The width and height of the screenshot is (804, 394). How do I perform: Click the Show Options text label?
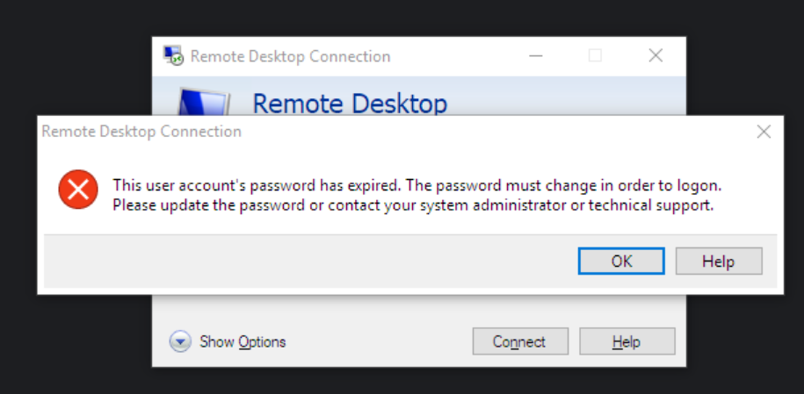point(243,341)
